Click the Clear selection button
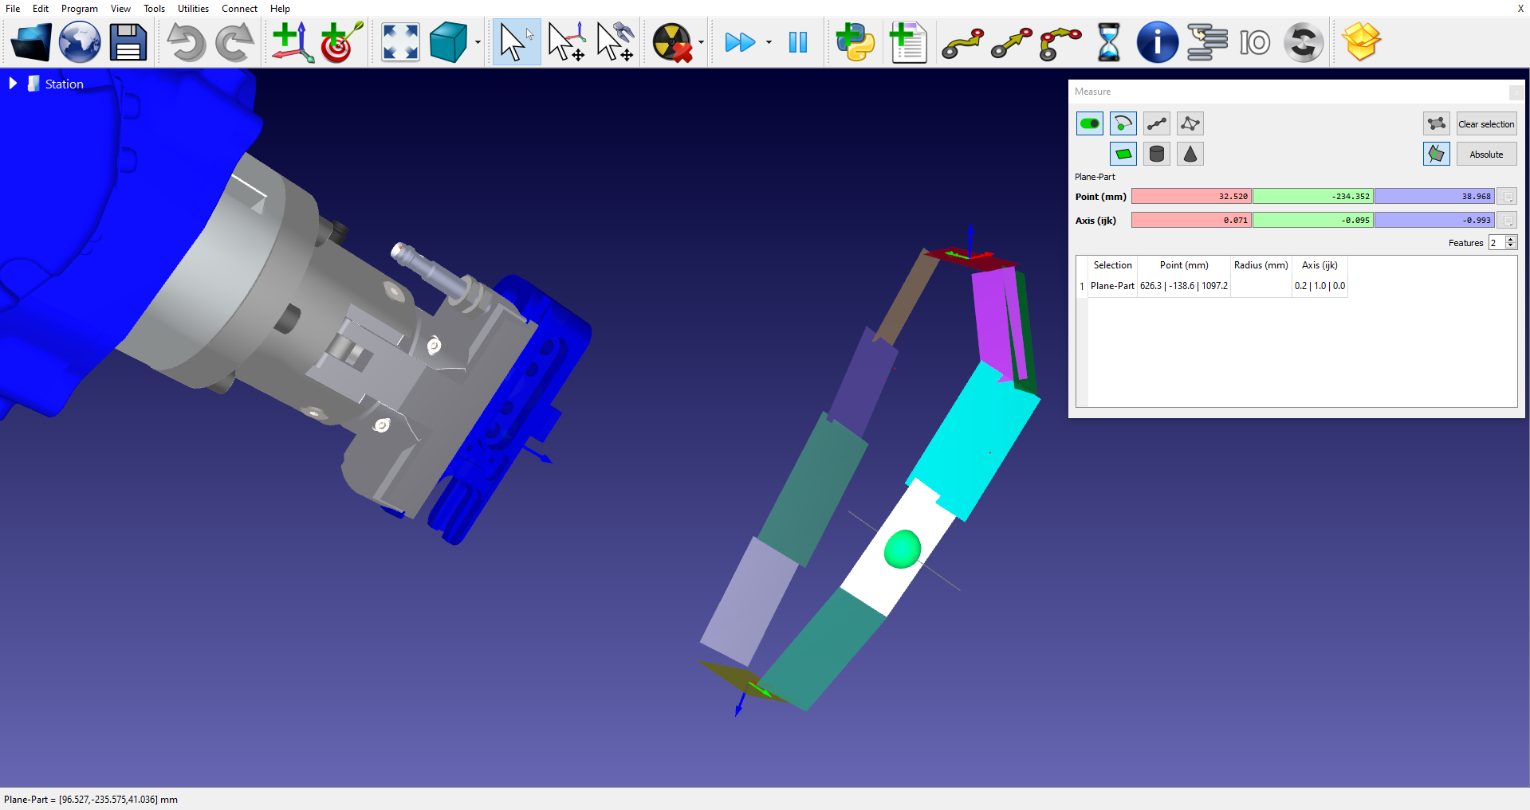The width and height of the screenshot is (1530, 810). click(x=1486, y=124)
